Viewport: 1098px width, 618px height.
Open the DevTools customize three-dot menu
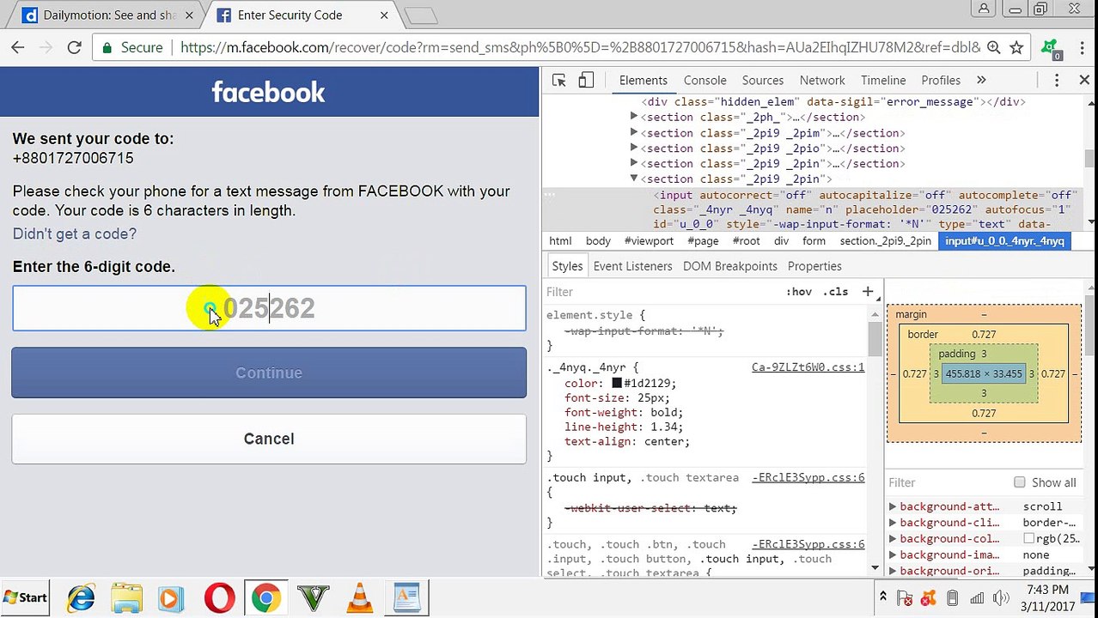[x=1057, y=80]
